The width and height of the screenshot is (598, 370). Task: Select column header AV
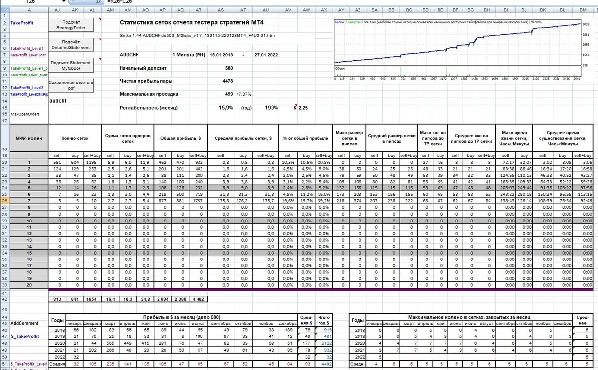[288, 10]
